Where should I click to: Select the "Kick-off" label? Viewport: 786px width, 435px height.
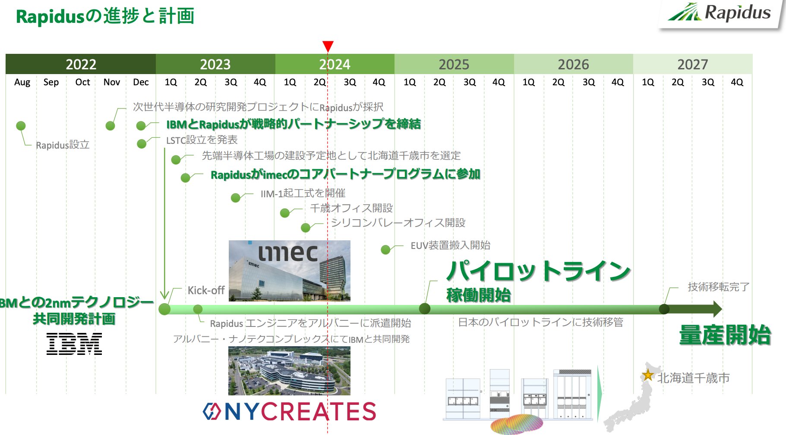[x=206, y=290]
